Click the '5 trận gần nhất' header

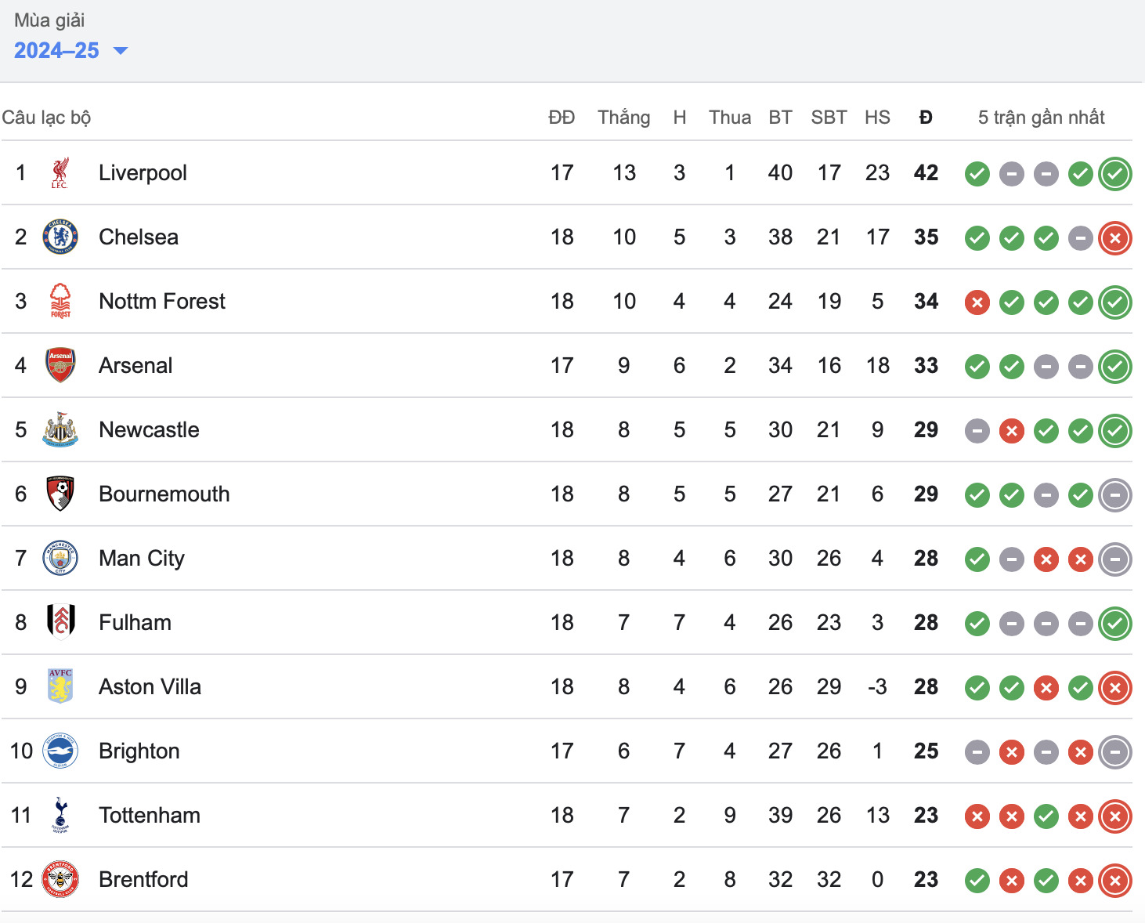click(1041, 118)
